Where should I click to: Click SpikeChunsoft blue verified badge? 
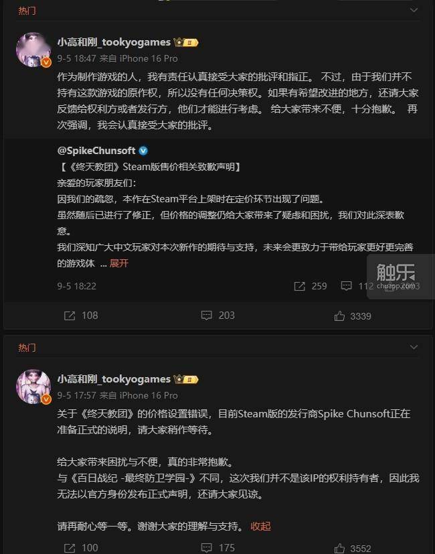tap(143, 151)
